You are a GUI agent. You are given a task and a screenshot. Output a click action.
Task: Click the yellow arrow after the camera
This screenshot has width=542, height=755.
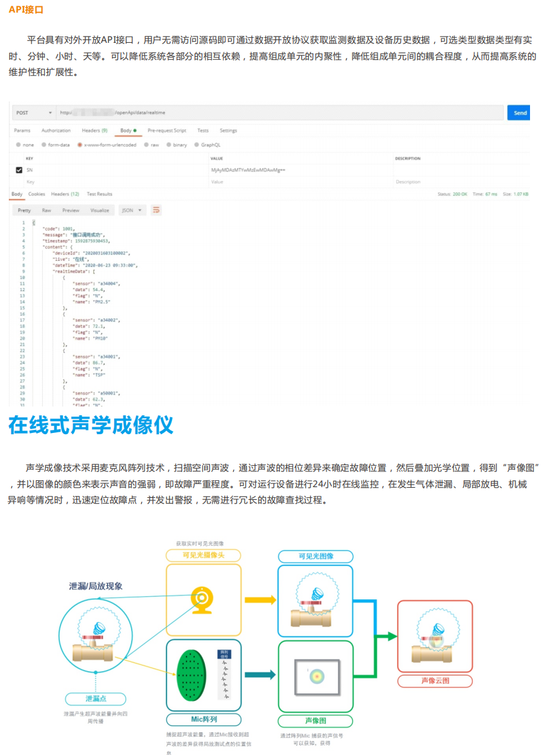pyautogui.click(x=260, y=600)
